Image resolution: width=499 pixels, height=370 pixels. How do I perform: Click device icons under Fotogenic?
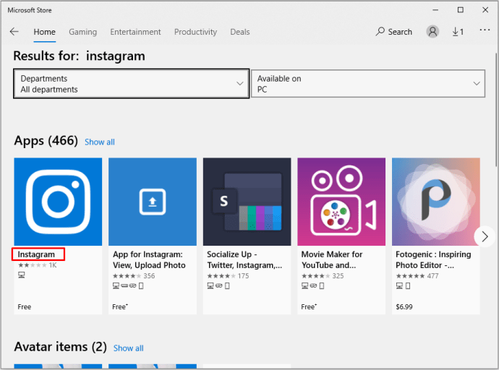404,285
